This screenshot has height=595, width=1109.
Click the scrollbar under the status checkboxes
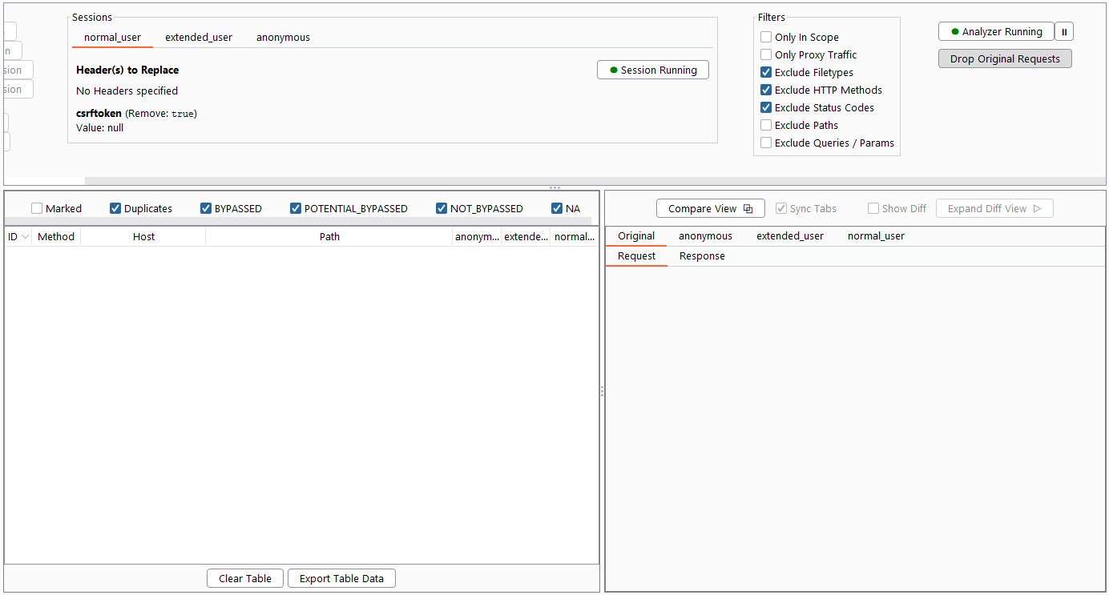(298, 221)
